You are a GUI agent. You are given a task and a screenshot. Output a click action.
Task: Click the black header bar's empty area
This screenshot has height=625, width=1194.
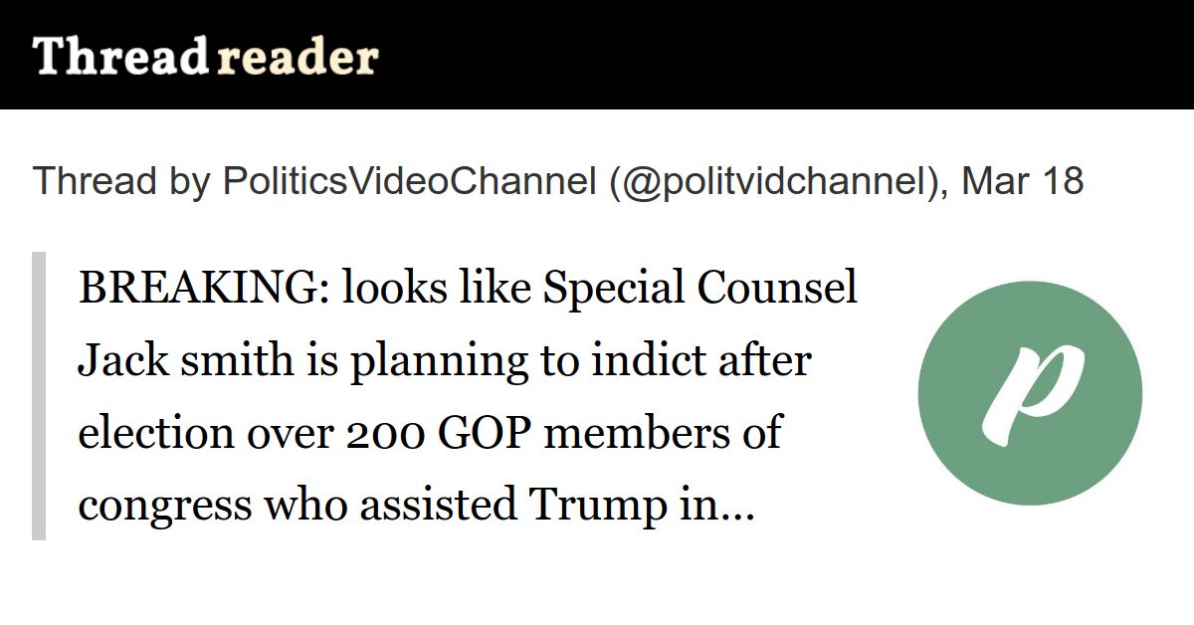pos(786,55)
